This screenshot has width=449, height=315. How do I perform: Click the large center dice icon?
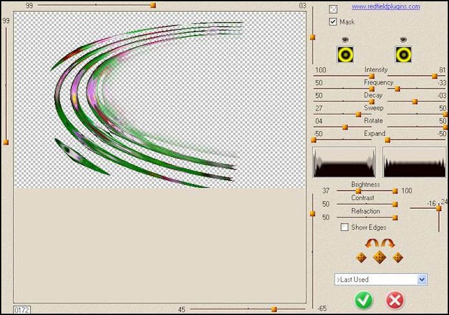(379, 258)
